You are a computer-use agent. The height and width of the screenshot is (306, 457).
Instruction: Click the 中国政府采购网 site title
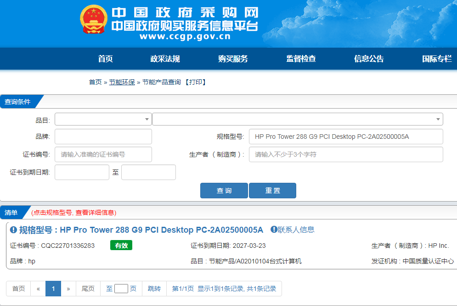(186, 13)
